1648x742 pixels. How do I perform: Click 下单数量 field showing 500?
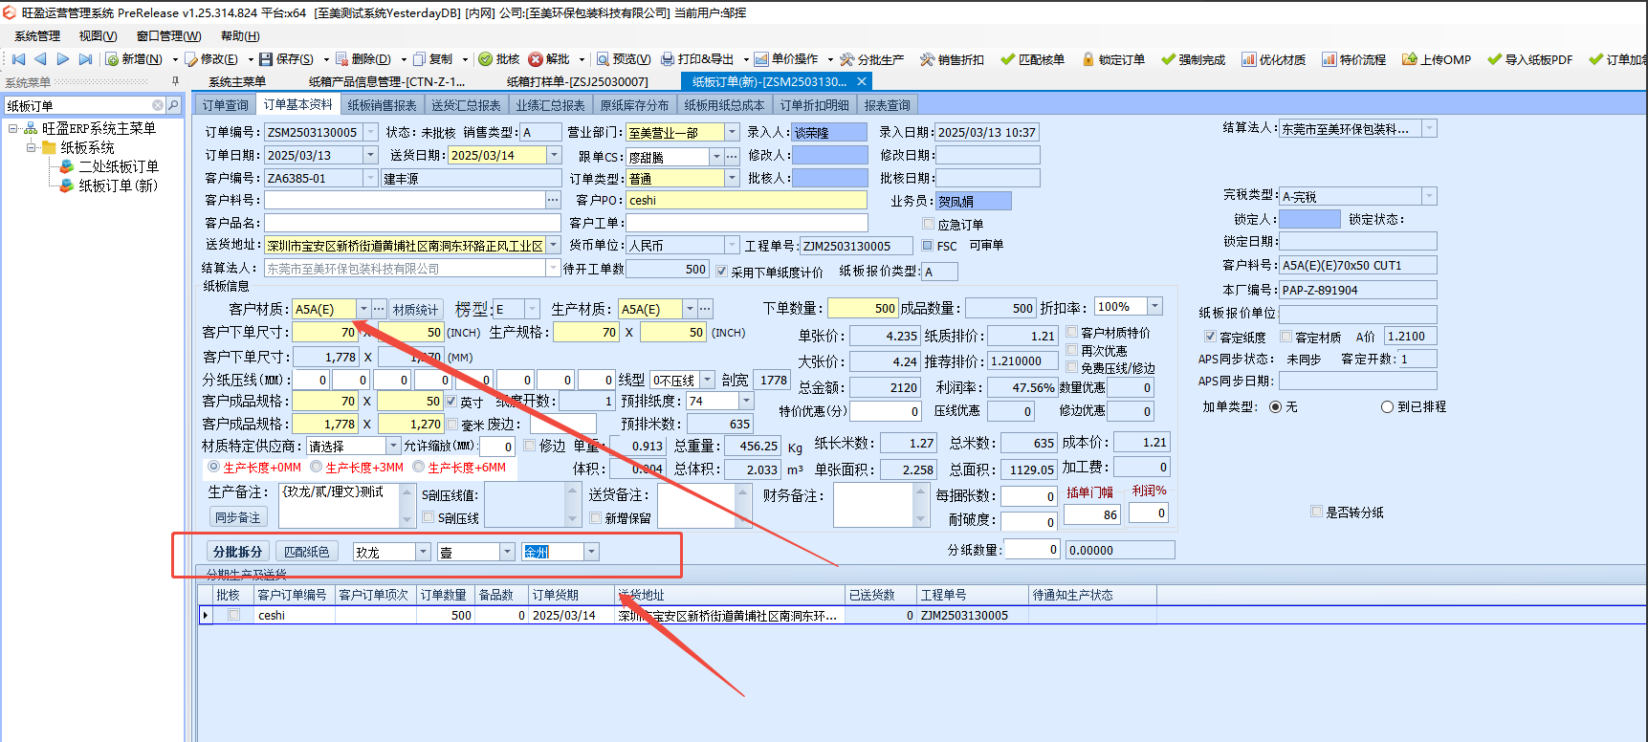pos(863,308)
